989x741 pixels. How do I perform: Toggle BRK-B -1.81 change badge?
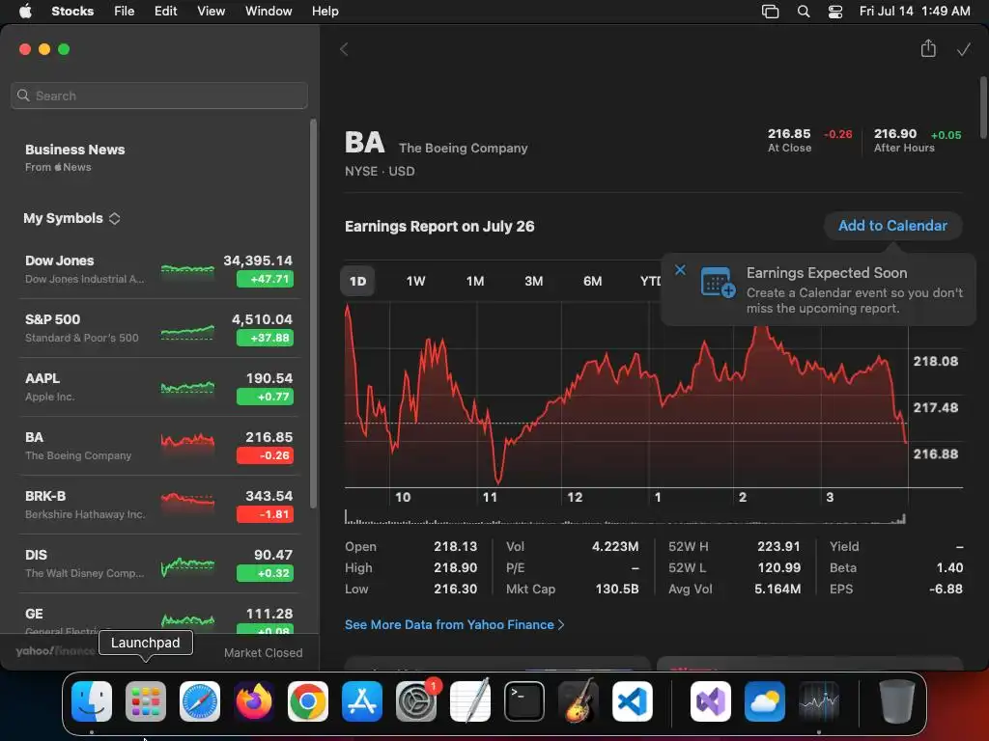tap(265, 514)
